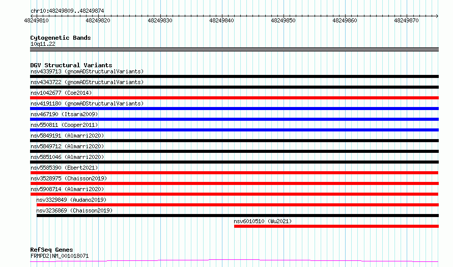Click the red bar under nsv1042677
This screenshot has height=267, width=453.
tap(234, 98)
